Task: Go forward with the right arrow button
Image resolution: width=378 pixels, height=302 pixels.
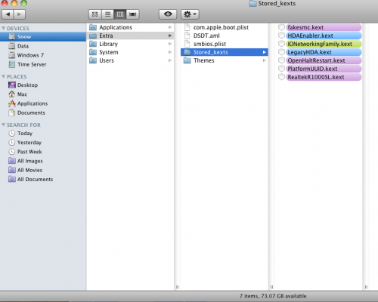Action: [20, 14]
